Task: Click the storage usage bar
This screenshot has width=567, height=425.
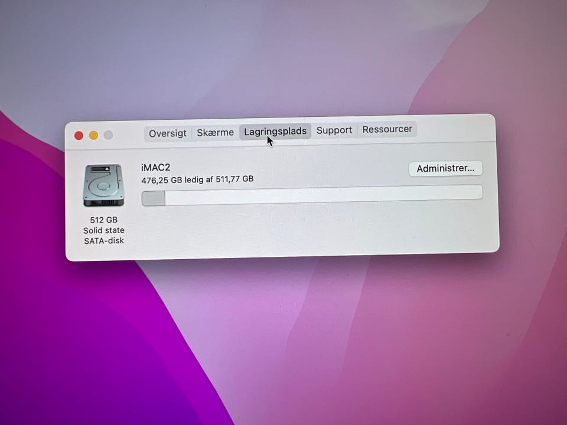Action: (x=312, y=195)
